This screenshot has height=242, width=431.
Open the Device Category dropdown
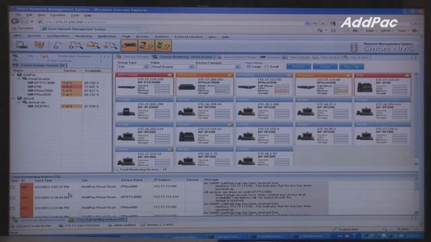pos(218,67)
